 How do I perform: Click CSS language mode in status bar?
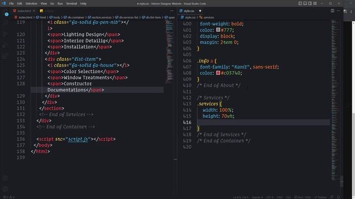coord(288,197)
